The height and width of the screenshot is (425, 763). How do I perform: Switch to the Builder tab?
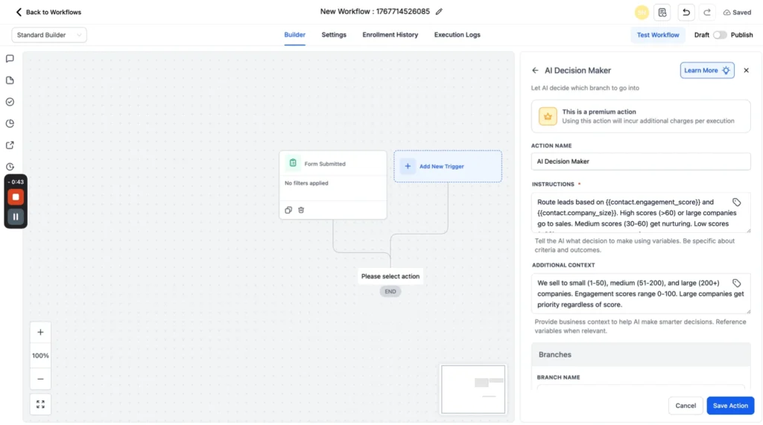tap(294, 35)
